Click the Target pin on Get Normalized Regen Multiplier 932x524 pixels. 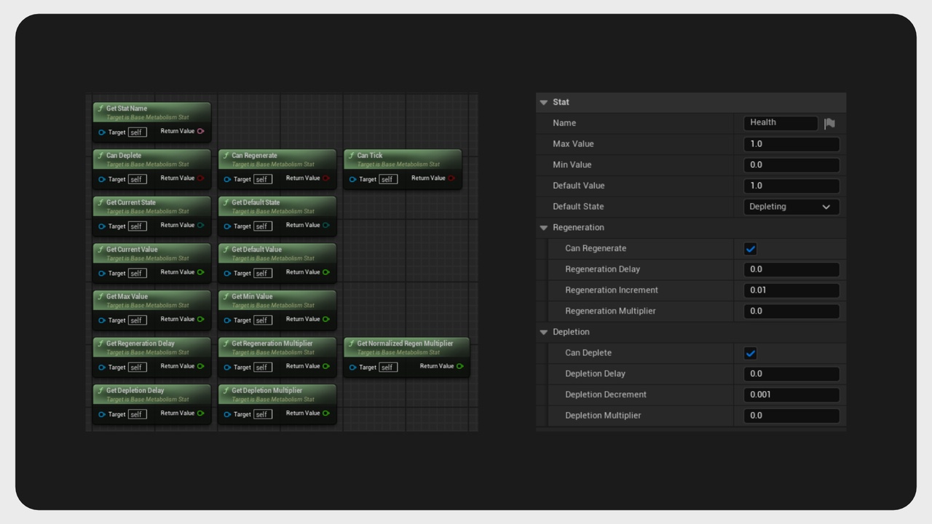click(x=352, y=368)
